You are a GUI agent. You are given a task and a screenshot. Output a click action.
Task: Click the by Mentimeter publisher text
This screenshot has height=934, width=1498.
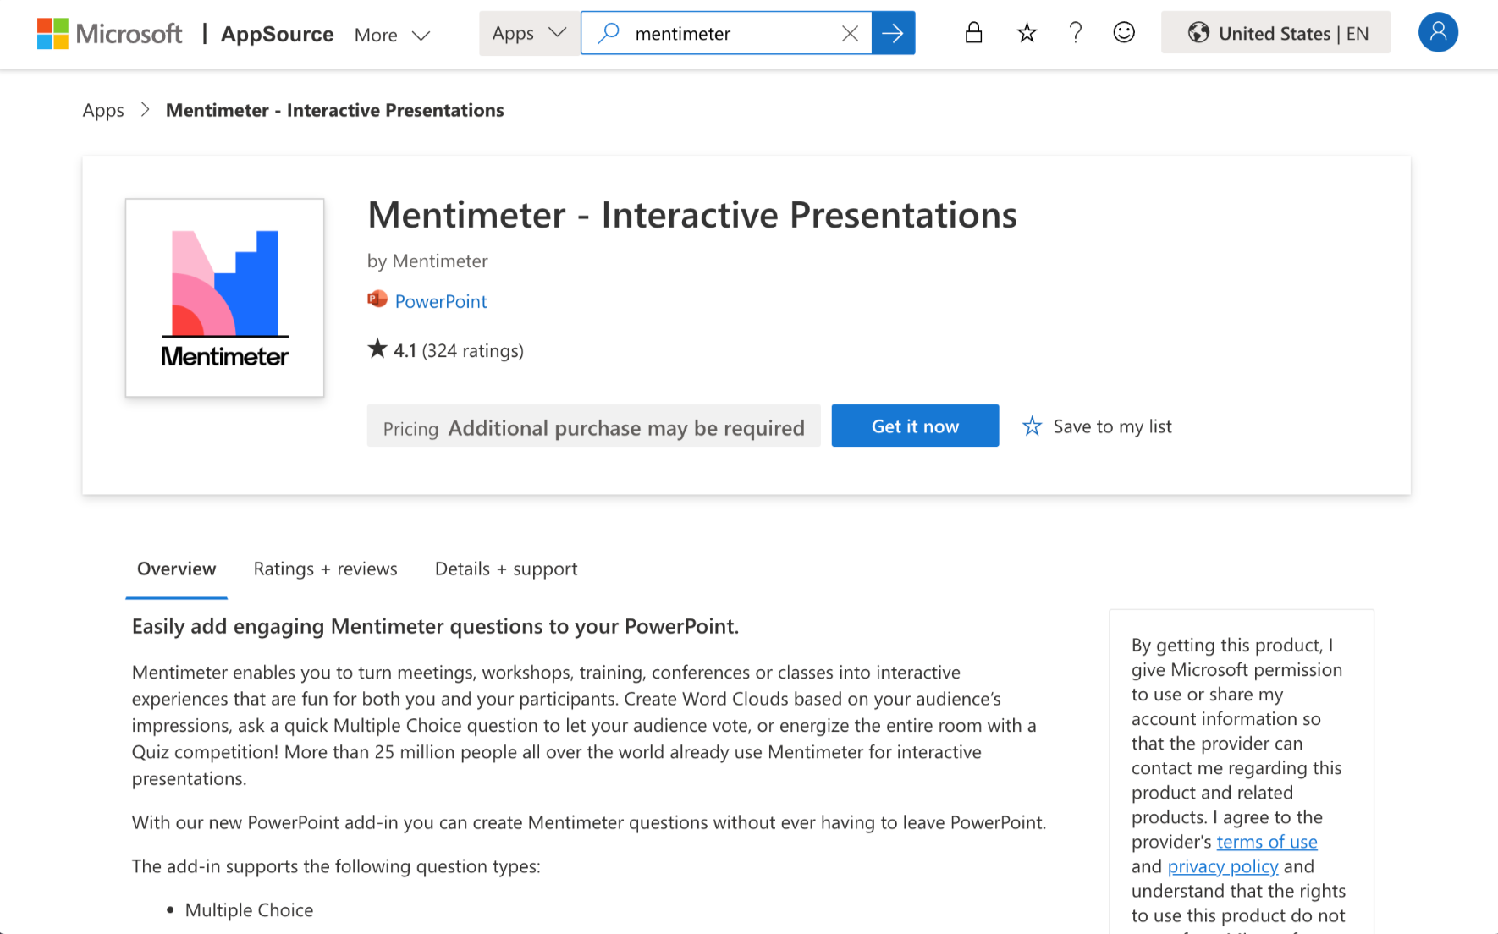[427, 261]
